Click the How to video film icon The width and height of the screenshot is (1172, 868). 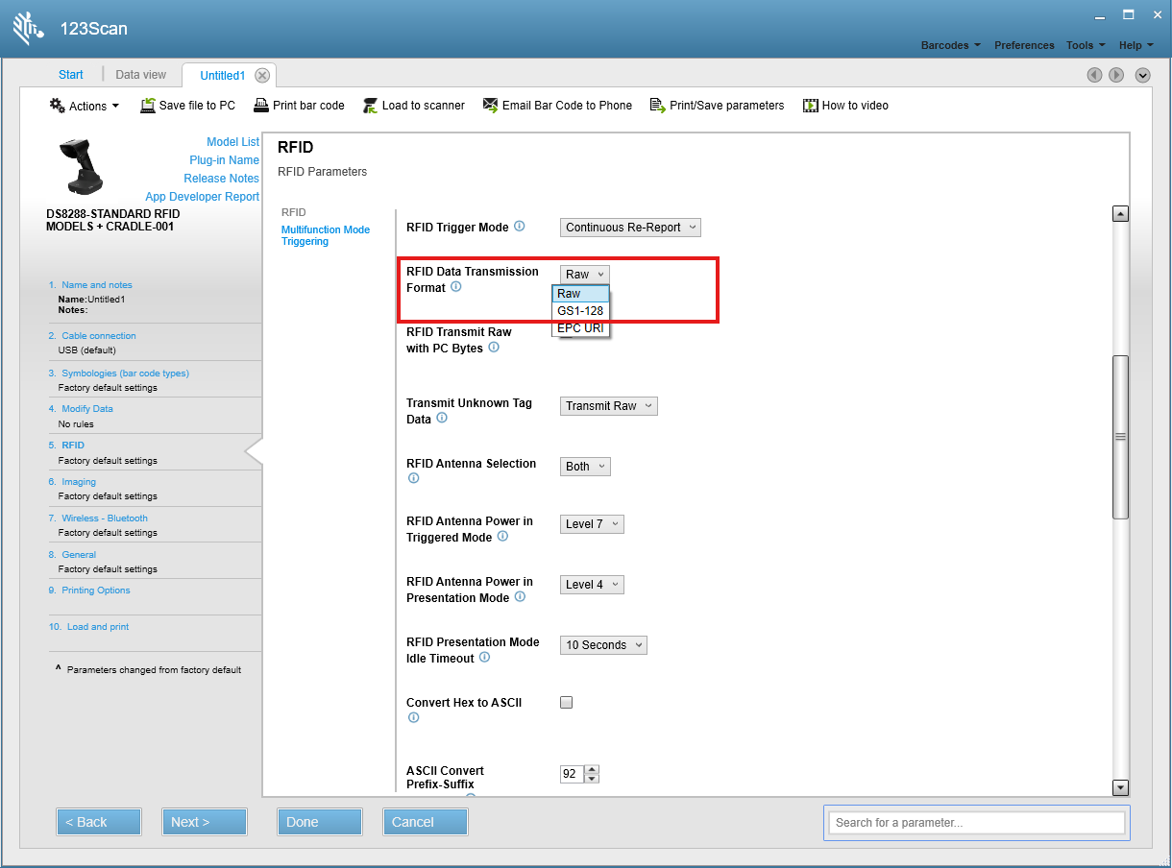click(811, 106)
